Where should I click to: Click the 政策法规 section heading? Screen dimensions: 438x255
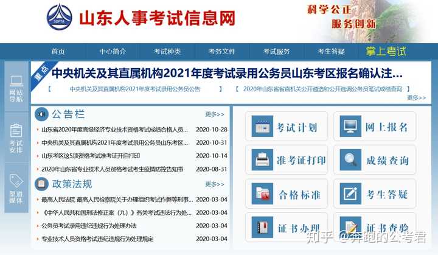coord(72,184)
